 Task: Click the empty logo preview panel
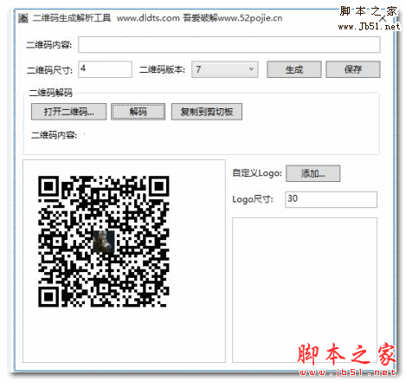point(305,290)
